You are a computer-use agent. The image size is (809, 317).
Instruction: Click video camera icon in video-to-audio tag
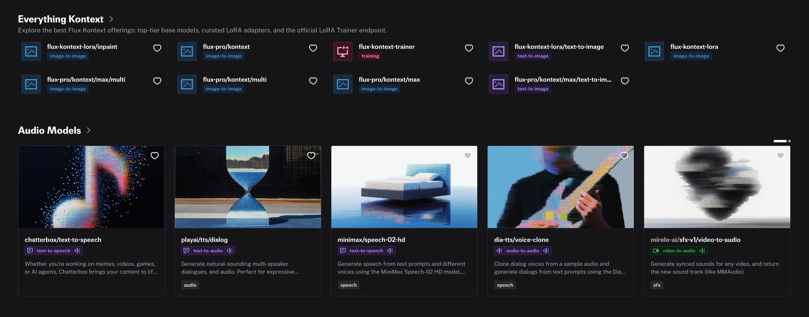[x=656, y=251]
